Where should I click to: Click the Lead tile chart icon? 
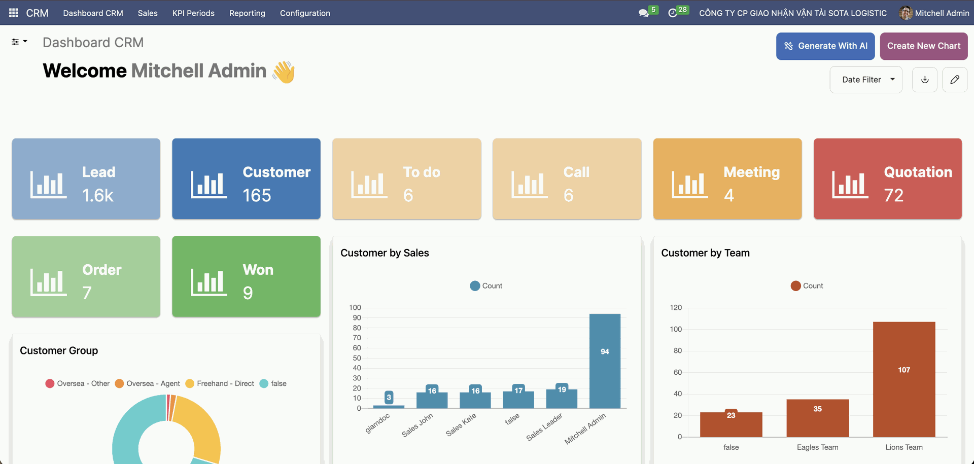click(x=48, y=184)
